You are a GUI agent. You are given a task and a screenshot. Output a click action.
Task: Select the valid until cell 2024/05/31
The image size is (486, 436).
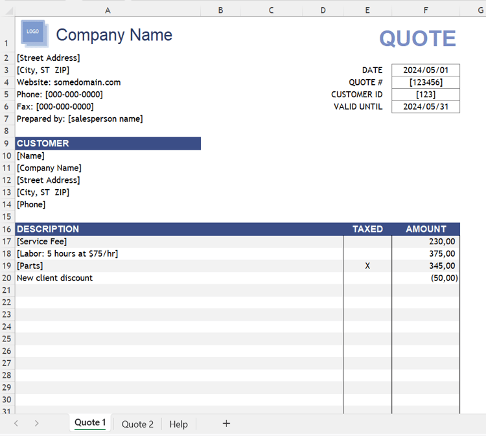[426, 107]
